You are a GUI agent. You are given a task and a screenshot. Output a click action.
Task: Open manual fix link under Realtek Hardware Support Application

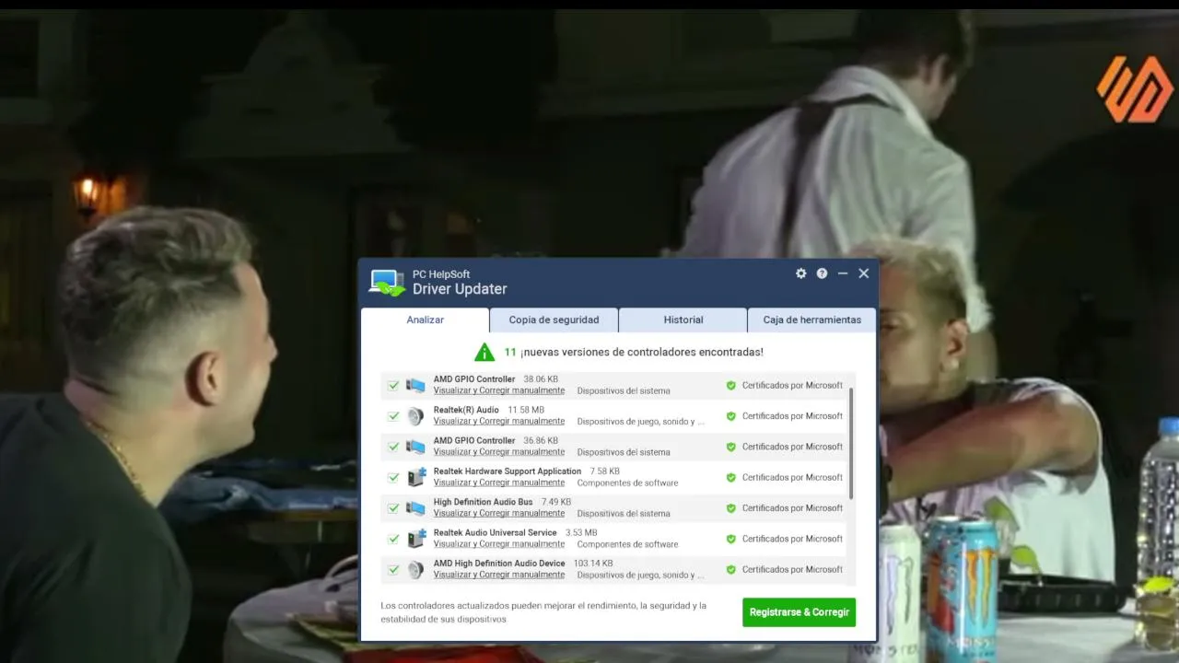point(499,483)
